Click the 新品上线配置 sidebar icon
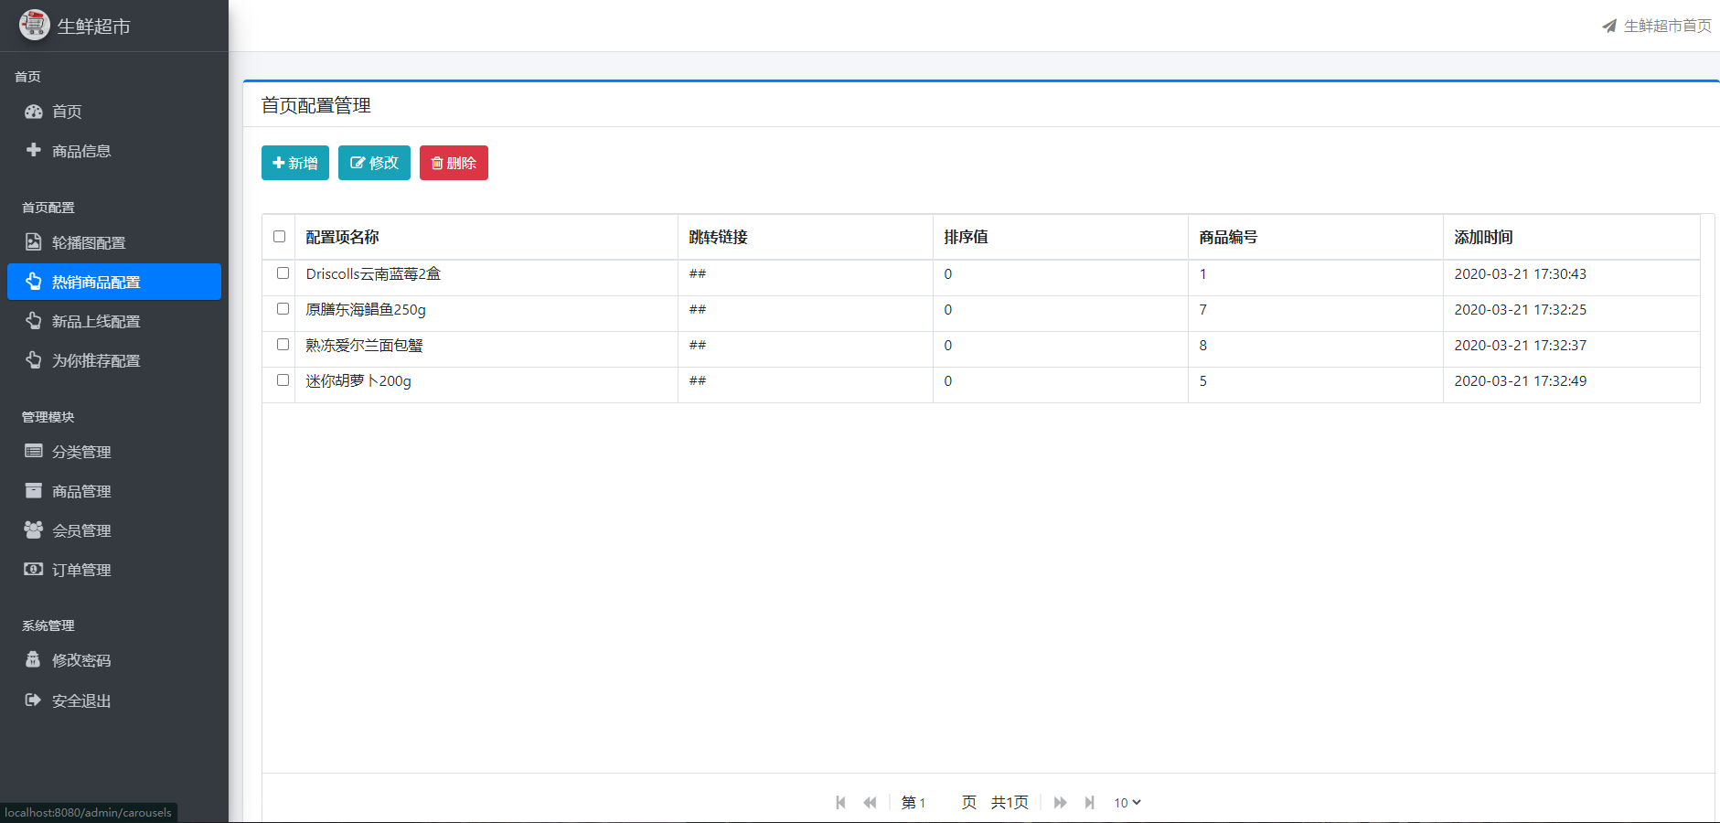1720x823 pixels. [x=34, y=321]
